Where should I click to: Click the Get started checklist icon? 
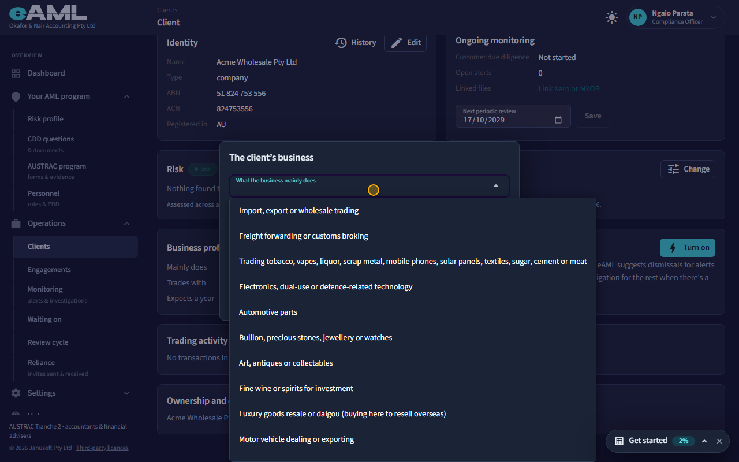point(619,441)
